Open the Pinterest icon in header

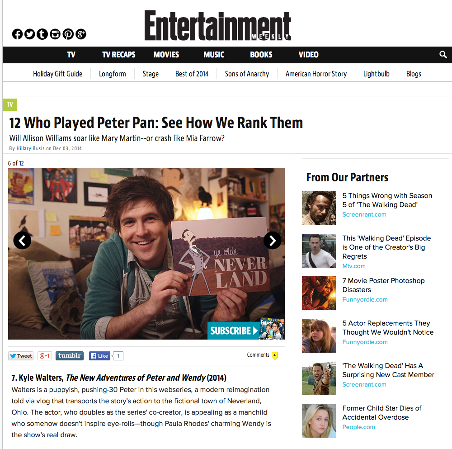pyautogui.click(x=68, y=34)
